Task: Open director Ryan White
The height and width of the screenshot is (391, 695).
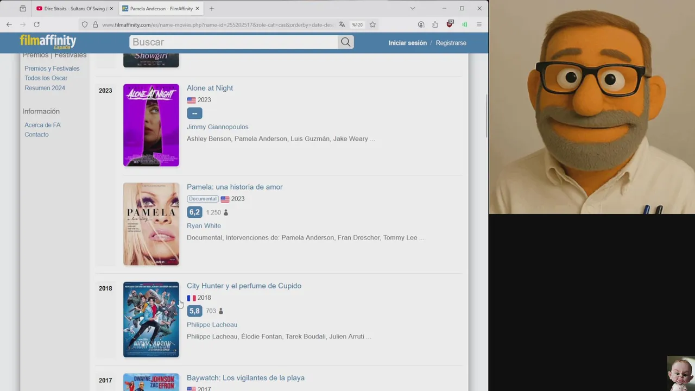Action: point(204,226)
